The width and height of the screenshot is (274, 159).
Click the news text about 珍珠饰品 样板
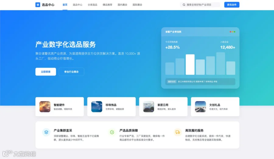point(198,81)
